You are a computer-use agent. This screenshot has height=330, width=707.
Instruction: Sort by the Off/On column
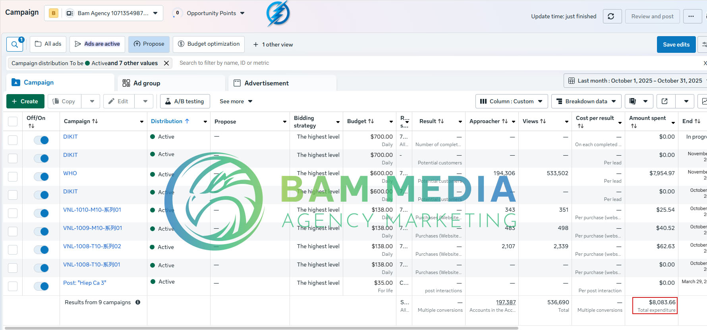(31, 126)
